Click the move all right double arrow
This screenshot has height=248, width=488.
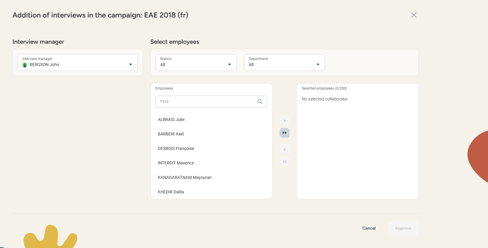(x=285, y=133)
